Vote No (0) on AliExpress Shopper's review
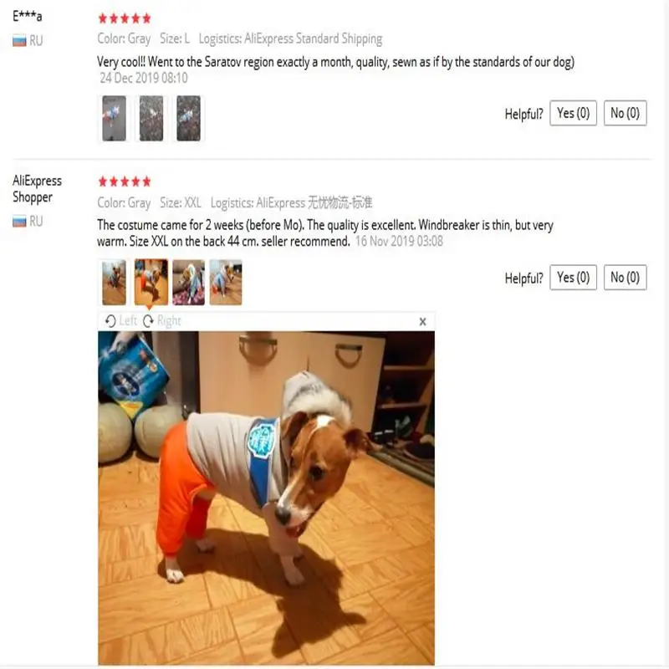 (x=625, y=278)
